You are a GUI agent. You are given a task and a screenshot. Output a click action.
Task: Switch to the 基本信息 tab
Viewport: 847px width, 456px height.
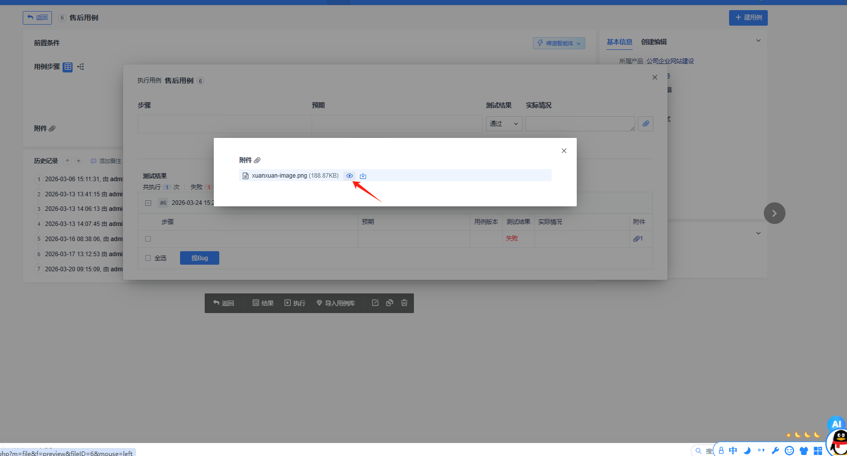[x=620, y=42]
